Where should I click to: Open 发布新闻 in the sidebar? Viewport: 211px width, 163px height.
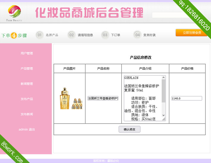[x=27, y=114]
